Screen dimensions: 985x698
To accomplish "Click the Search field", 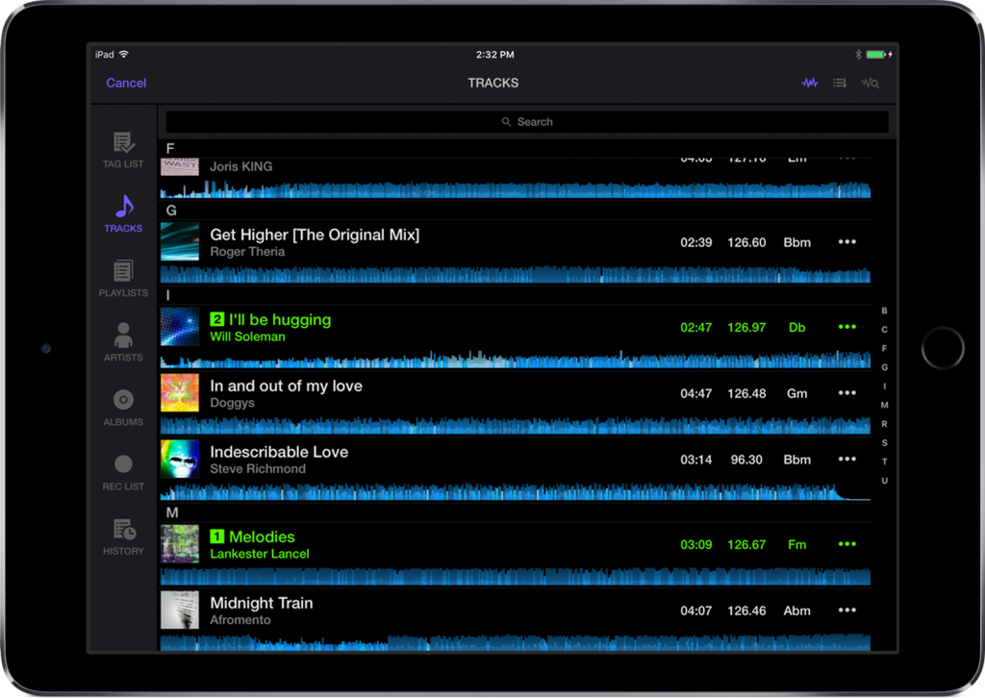I will (x=527, y=122).
